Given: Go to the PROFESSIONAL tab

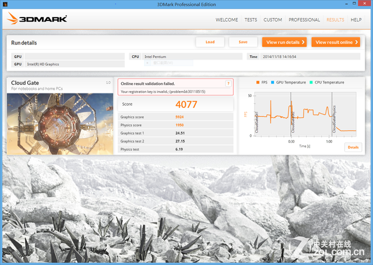Looking at the screenshot, I should 304,20.
